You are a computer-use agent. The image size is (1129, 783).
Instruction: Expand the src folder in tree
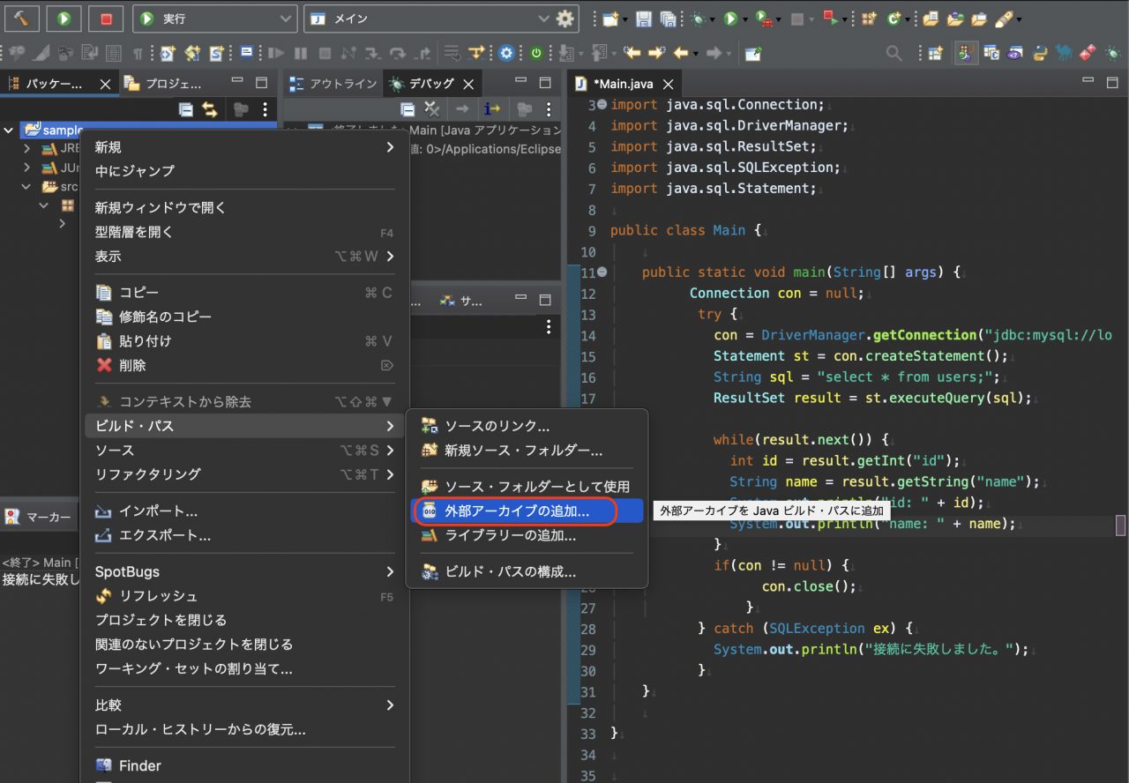(x=26, y=186)
